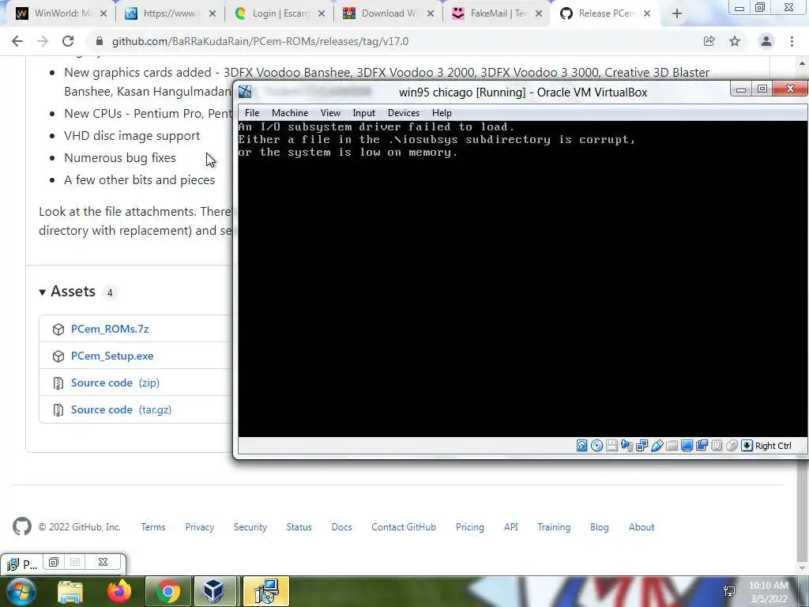Close the FakeMail tab
The height and width of the screenshot is (607, 809).
[539, 14]
